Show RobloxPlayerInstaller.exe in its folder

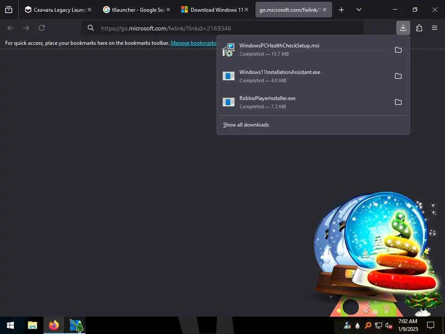click(x=398, y=102)
